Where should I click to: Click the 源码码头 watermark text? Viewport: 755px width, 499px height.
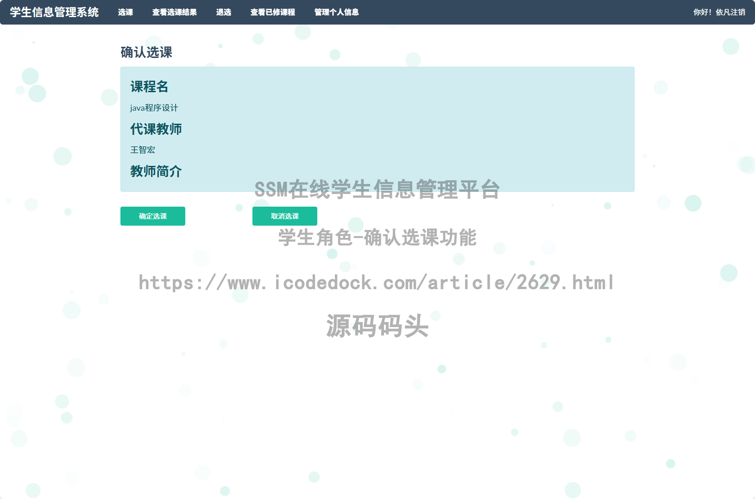point(377,327)
